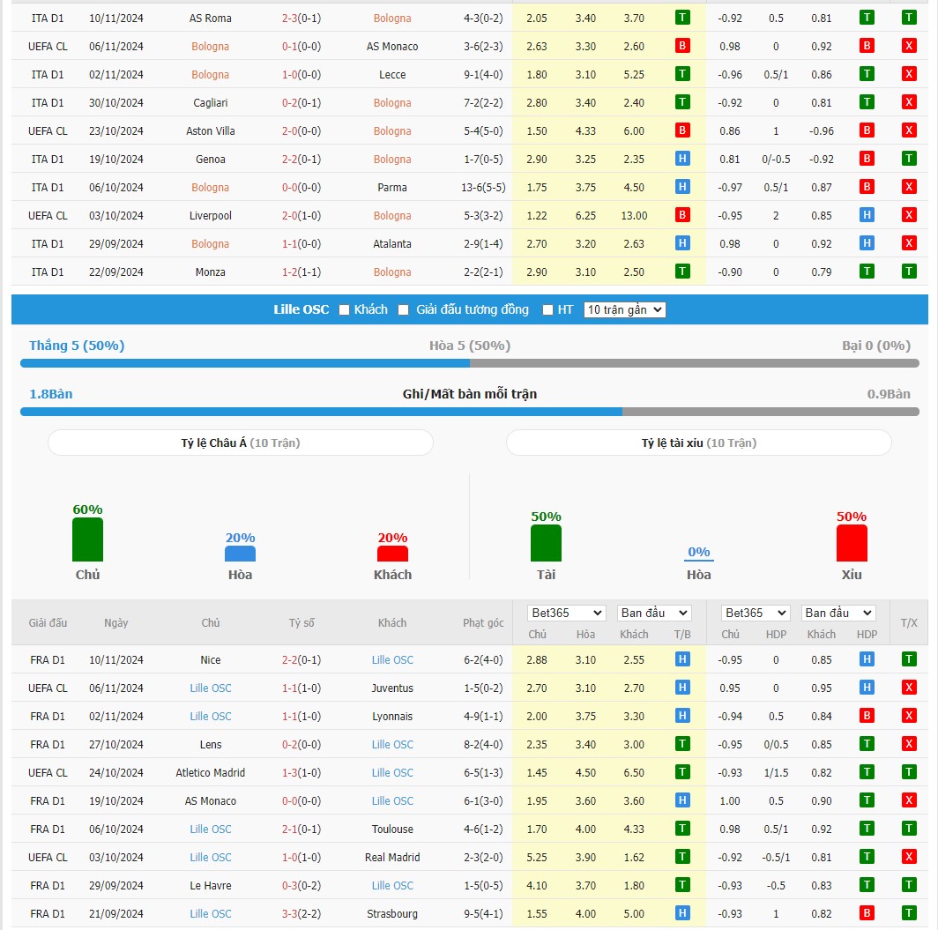The image size is (938, 930).
Task: Toggle the HT checkbox
Action: (547, 309)
